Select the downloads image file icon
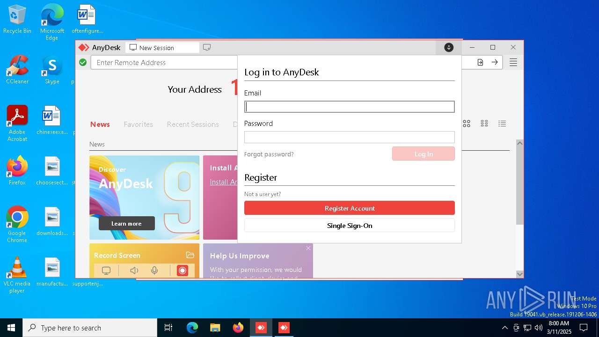Image resolution: width=599 pixels, height=337 pixels. click(52, 221)
